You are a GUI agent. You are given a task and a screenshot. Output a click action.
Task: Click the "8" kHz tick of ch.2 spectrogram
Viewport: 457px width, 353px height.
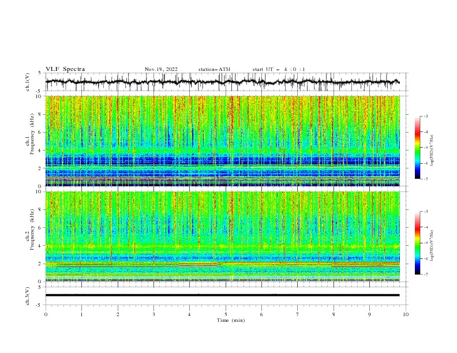[x=40, y=210]
